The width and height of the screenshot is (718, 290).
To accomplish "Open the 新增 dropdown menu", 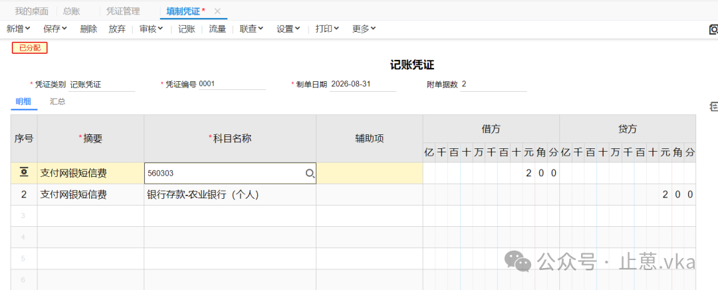I will pos(19,29).
